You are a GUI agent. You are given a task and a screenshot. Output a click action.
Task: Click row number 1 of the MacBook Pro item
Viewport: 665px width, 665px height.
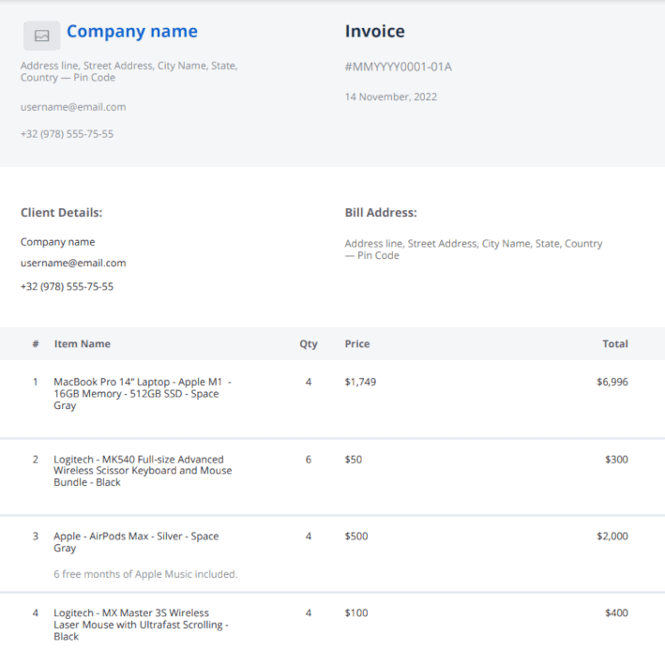click(x=36, y=382)
